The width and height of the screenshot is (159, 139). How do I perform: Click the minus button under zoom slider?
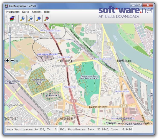click(12, 60)
